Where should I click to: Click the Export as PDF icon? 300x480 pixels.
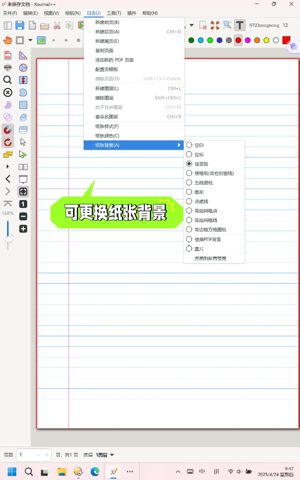tap(8, 55)
